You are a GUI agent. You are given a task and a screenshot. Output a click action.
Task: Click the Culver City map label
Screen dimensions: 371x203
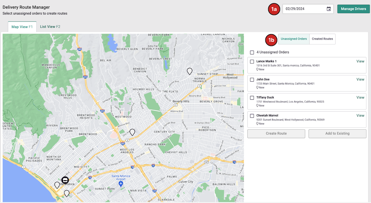click(186, 182)
